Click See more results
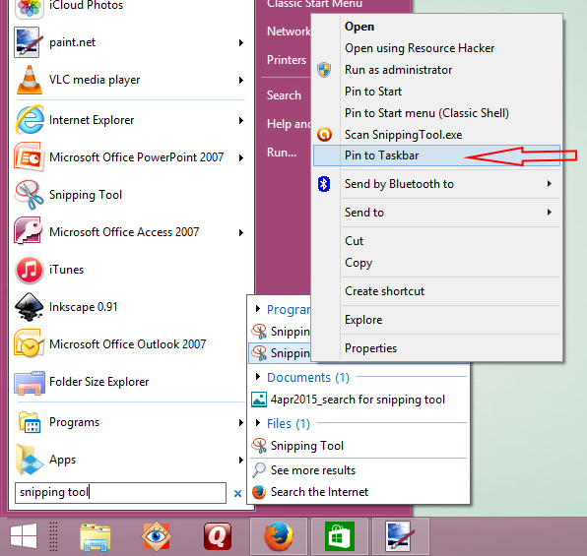 (x=313, y=470)
